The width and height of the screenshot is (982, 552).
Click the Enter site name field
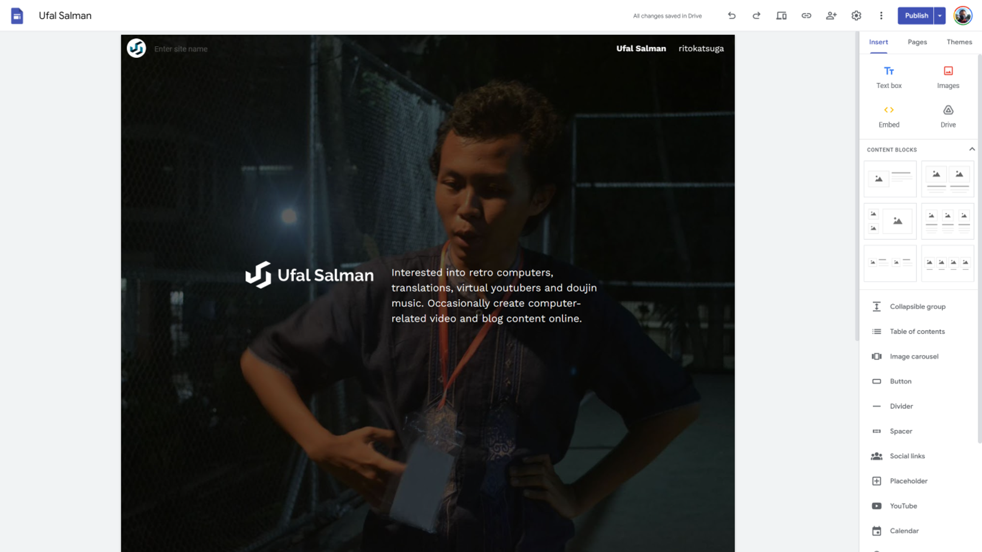tap(181, 49)
